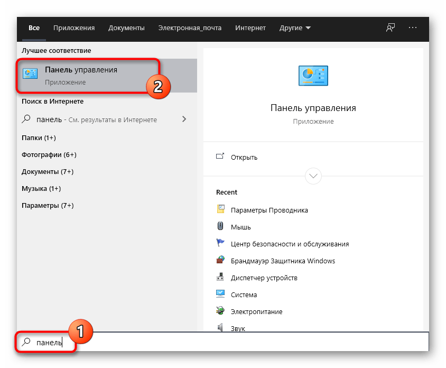Viewport: 446px width, 368px height.
Task: Select the Интернет filter tab
Action: [250, 28]
